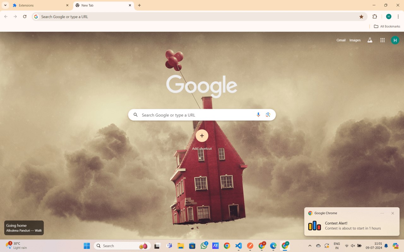This screenshot has width=404, height=252.
Task: Open the Gmail link
Action: 341,40
